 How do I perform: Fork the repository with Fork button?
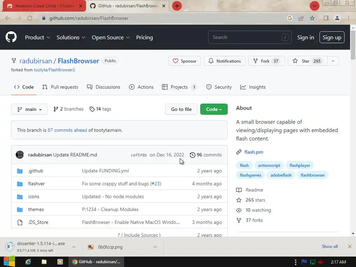point(266,61)
